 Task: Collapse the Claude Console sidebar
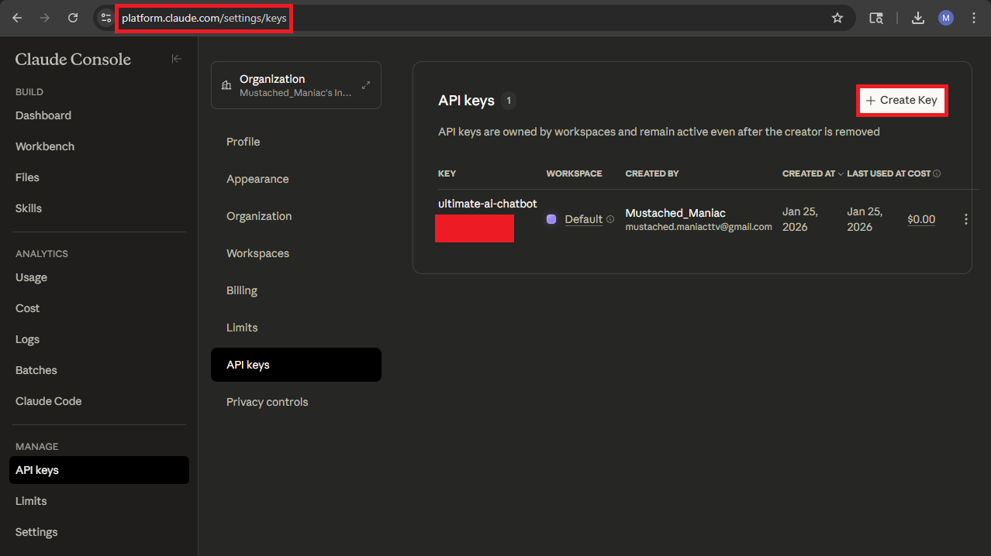(177, 59)
